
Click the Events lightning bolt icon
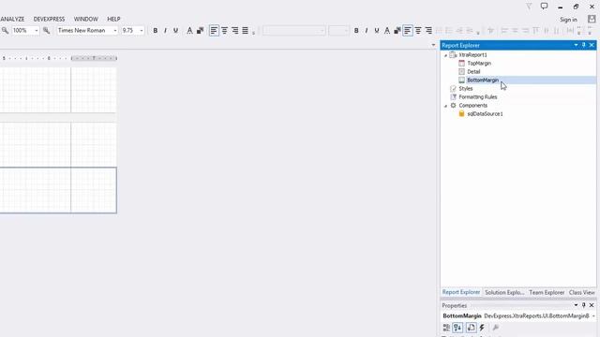[482, 328]
